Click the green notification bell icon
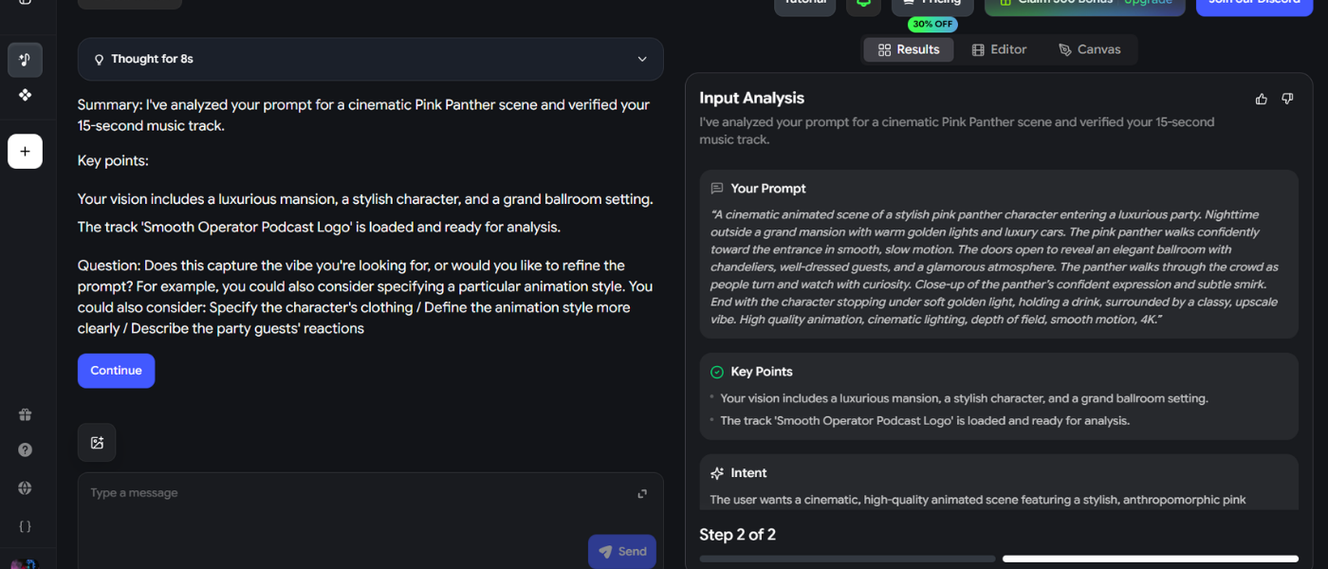This screenshot has width=1328, height=569. (863, 3)
